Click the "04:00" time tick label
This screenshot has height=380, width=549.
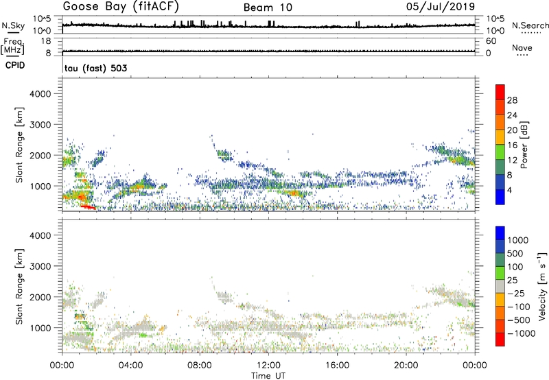[x=130, y=366]
